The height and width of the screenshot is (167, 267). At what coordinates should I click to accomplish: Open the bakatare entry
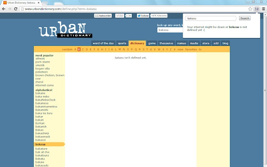click(x=41, y=149)
